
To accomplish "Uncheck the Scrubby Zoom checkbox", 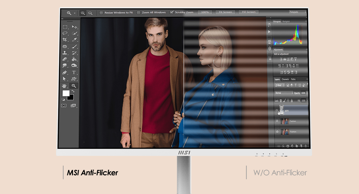I will pyautogui.click(x=172, y=12).
